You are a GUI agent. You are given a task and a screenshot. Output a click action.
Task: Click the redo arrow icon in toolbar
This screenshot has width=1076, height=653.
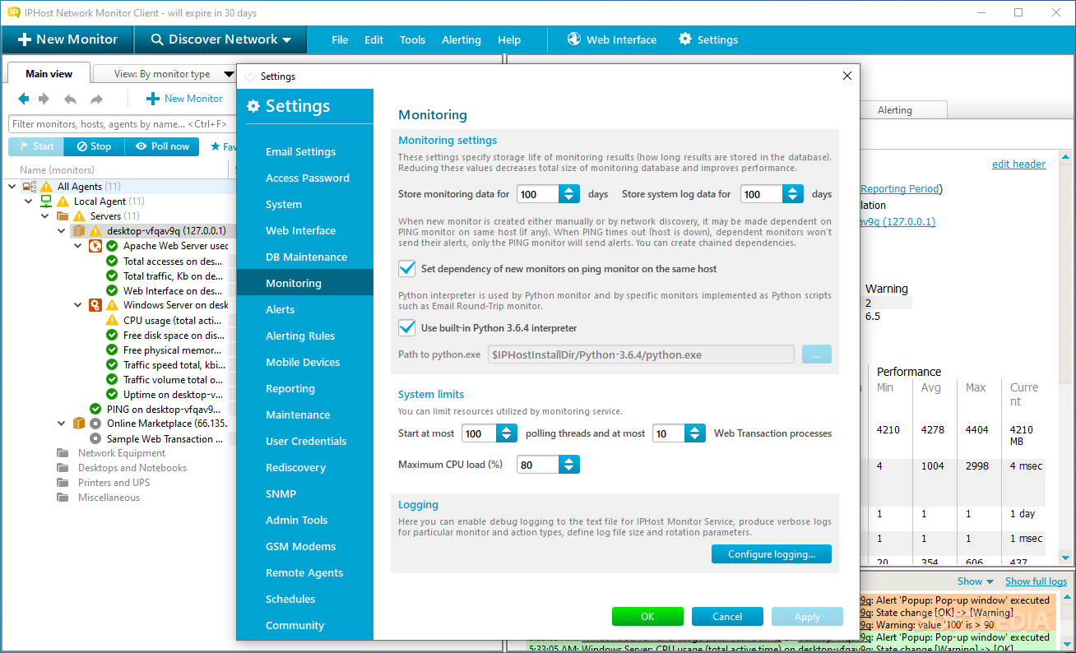(x=96, y=99)
